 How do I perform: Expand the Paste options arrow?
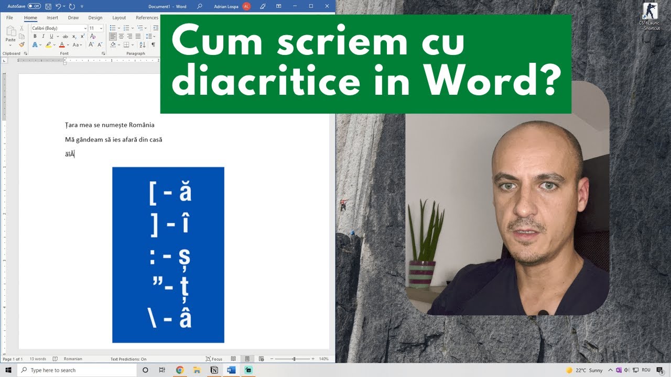[10, 45]
